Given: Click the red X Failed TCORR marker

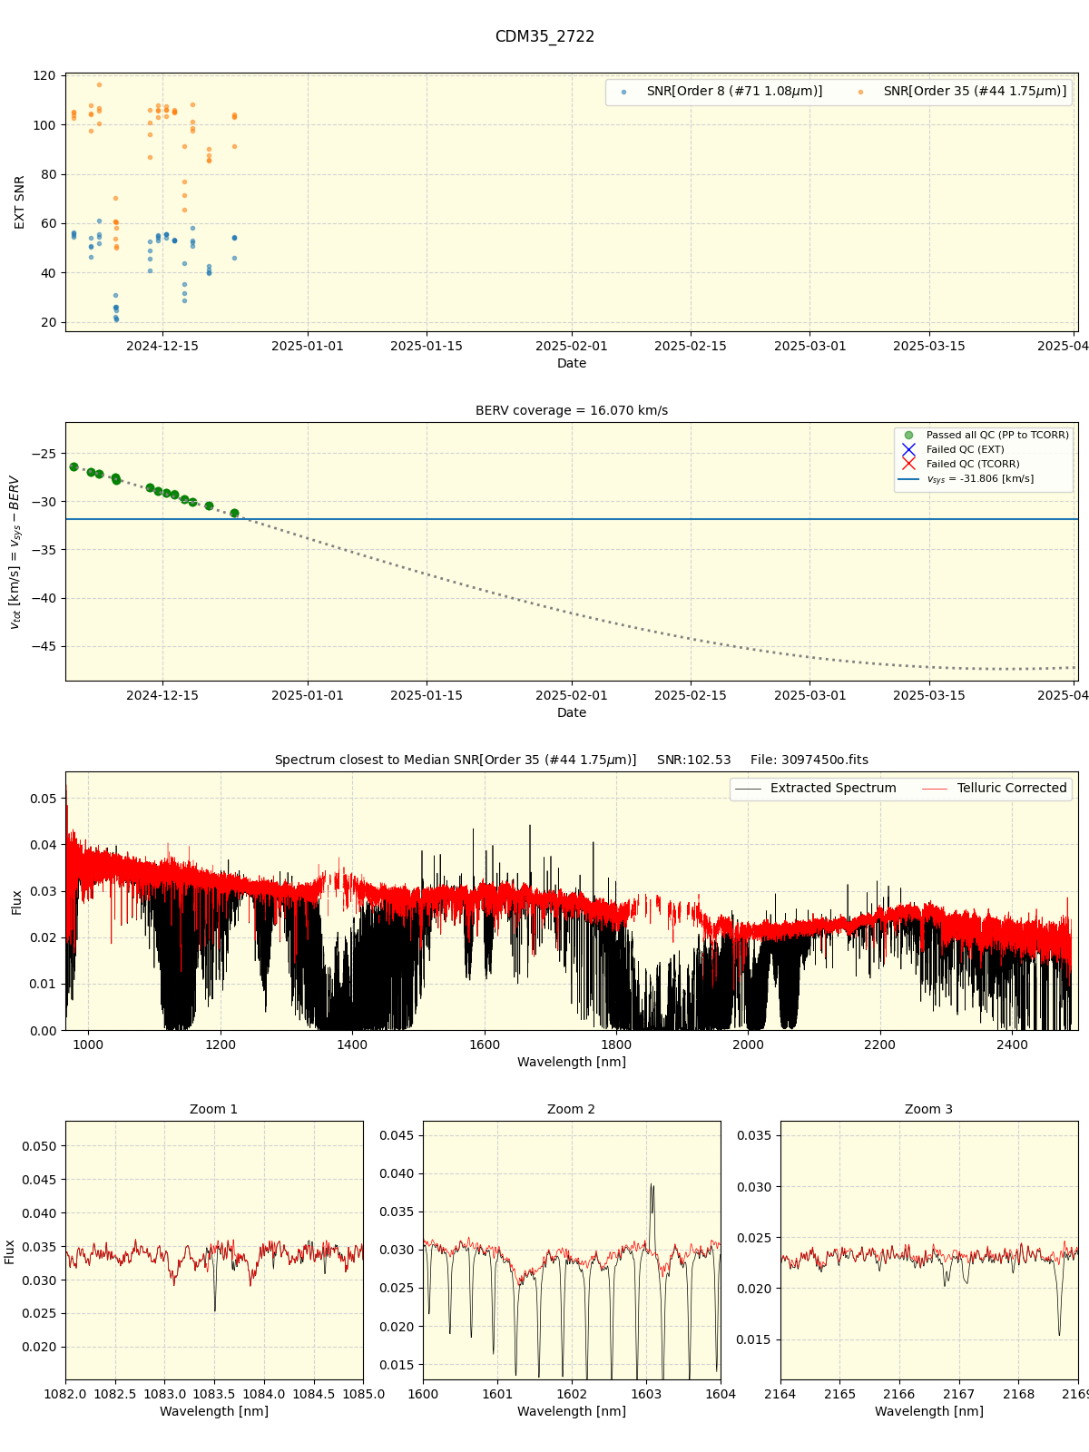Looking at the screenshot, I should click(x=908, y=465).
